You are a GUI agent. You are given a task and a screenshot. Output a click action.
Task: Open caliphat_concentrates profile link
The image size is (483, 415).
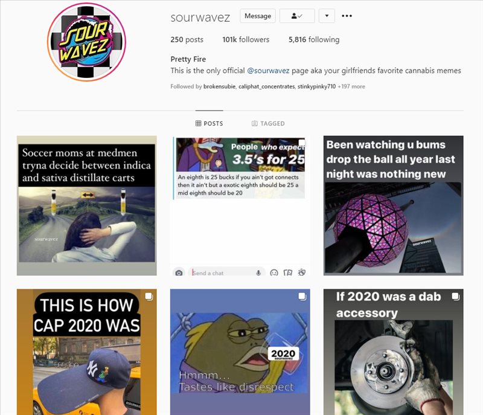click(x=266, y=86)
